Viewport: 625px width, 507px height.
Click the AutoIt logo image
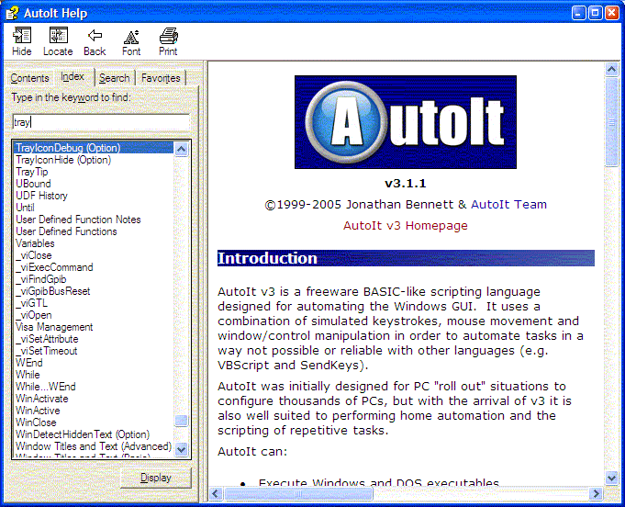(406, 122)
